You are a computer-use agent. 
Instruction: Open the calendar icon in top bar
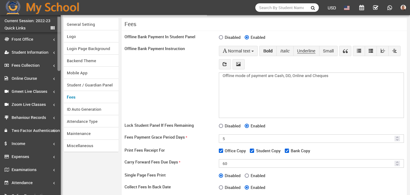click(x=361, y=8)
